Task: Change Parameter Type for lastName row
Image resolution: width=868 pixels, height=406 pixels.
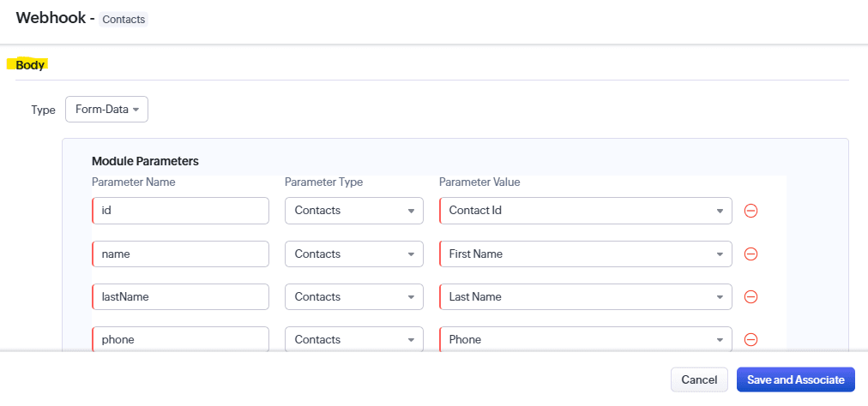Action: click(x=353, y=296)
